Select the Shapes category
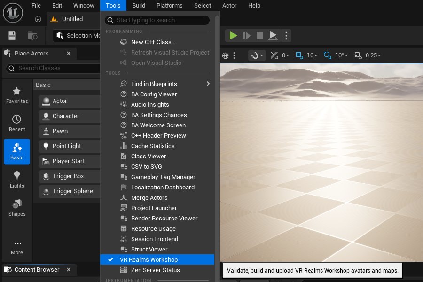 point(17,208)
